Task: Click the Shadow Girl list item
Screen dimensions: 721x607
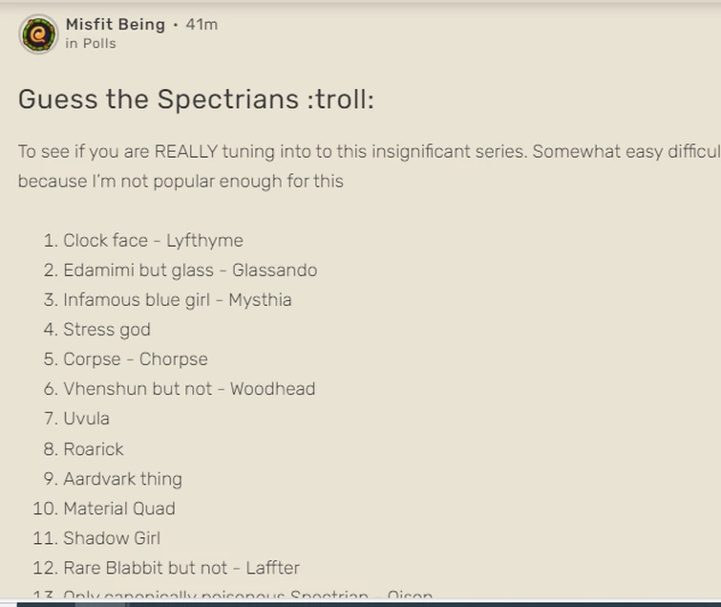Action: click(112, 537)
